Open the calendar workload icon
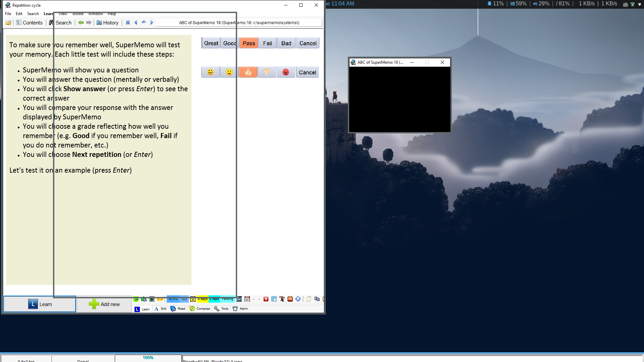The height and width of the screenshot is (362, 644). pyautogui.click(x=247, y=299)
